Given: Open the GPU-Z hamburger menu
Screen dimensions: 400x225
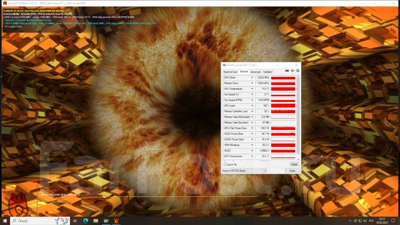Looking at the screenshot, I should [297, 71].
